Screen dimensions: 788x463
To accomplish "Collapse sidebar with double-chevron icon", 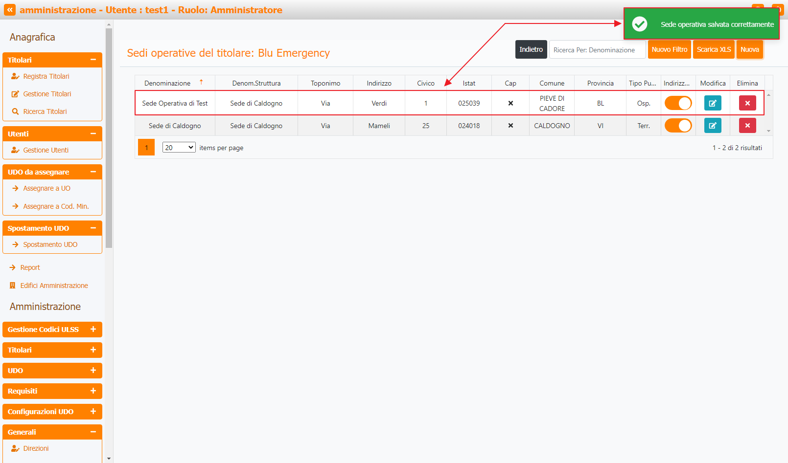I will click(10, 10).
